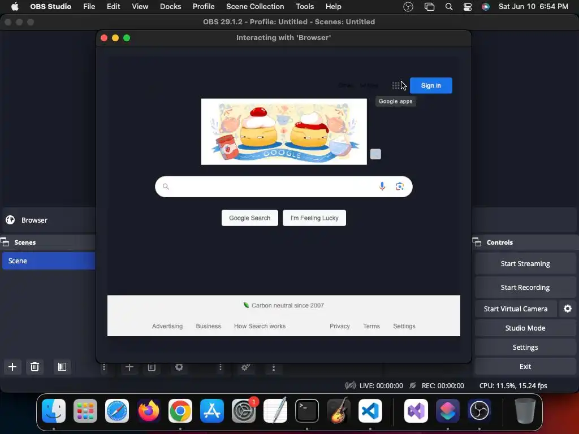The width and height of the screenshot is (579, 434).
Task: Click the add scene plus button
Action: pos(12,367)
